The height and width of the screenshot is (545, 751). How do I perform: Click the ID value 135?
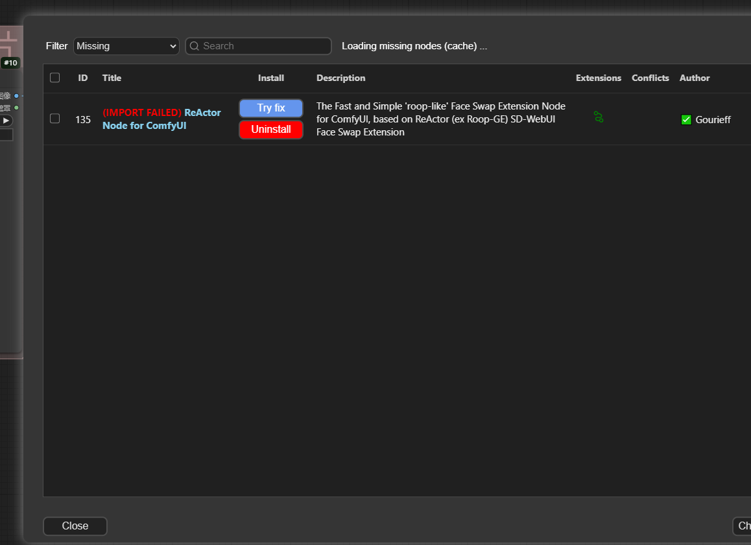(x=83, y=120)
